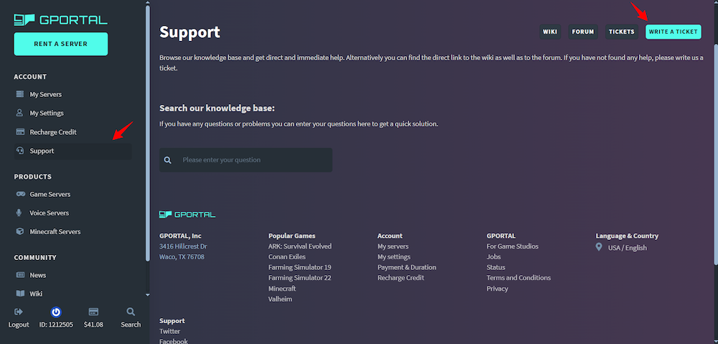Open the Waco, TX 76708 link
This screenshot has height=344, width=718.
(x=182, y=257)
